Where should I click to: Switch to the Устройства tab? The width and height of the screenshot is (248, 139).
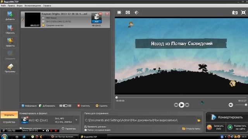click(x=9, y=122)
